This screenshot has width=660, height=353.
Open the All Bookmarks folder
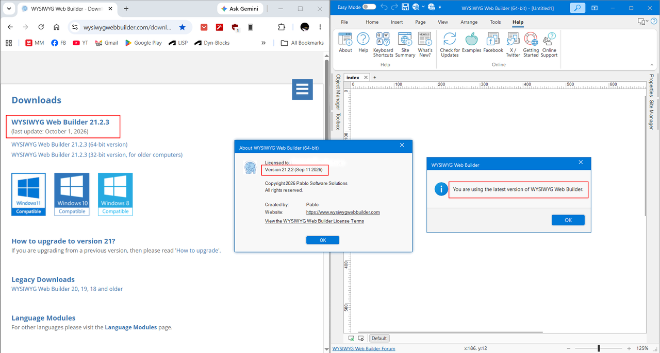tap(302, 43)
